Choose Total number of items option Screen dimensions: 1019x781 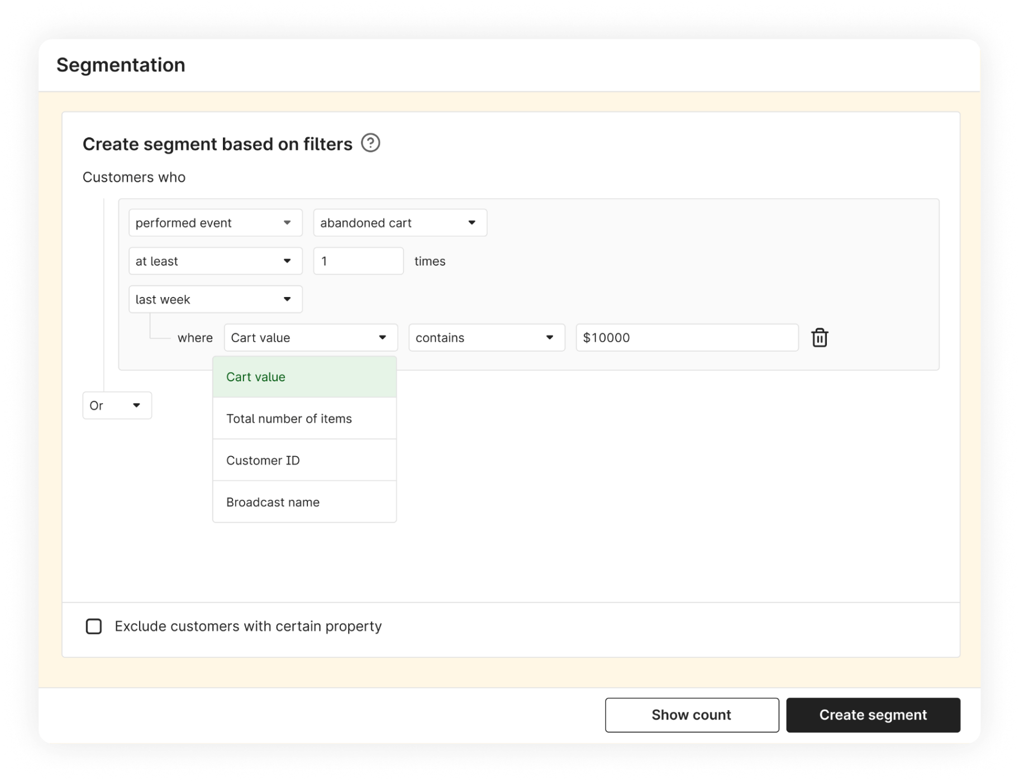point(304,419)
